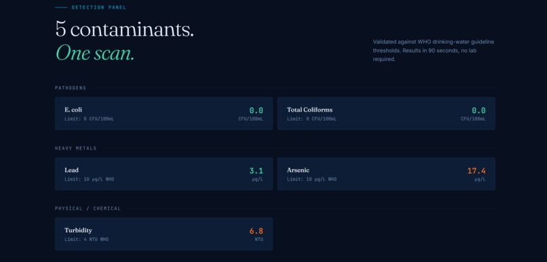Click the NTU unit under 6.8
547x262 pixels.
(x=259, y=240)
